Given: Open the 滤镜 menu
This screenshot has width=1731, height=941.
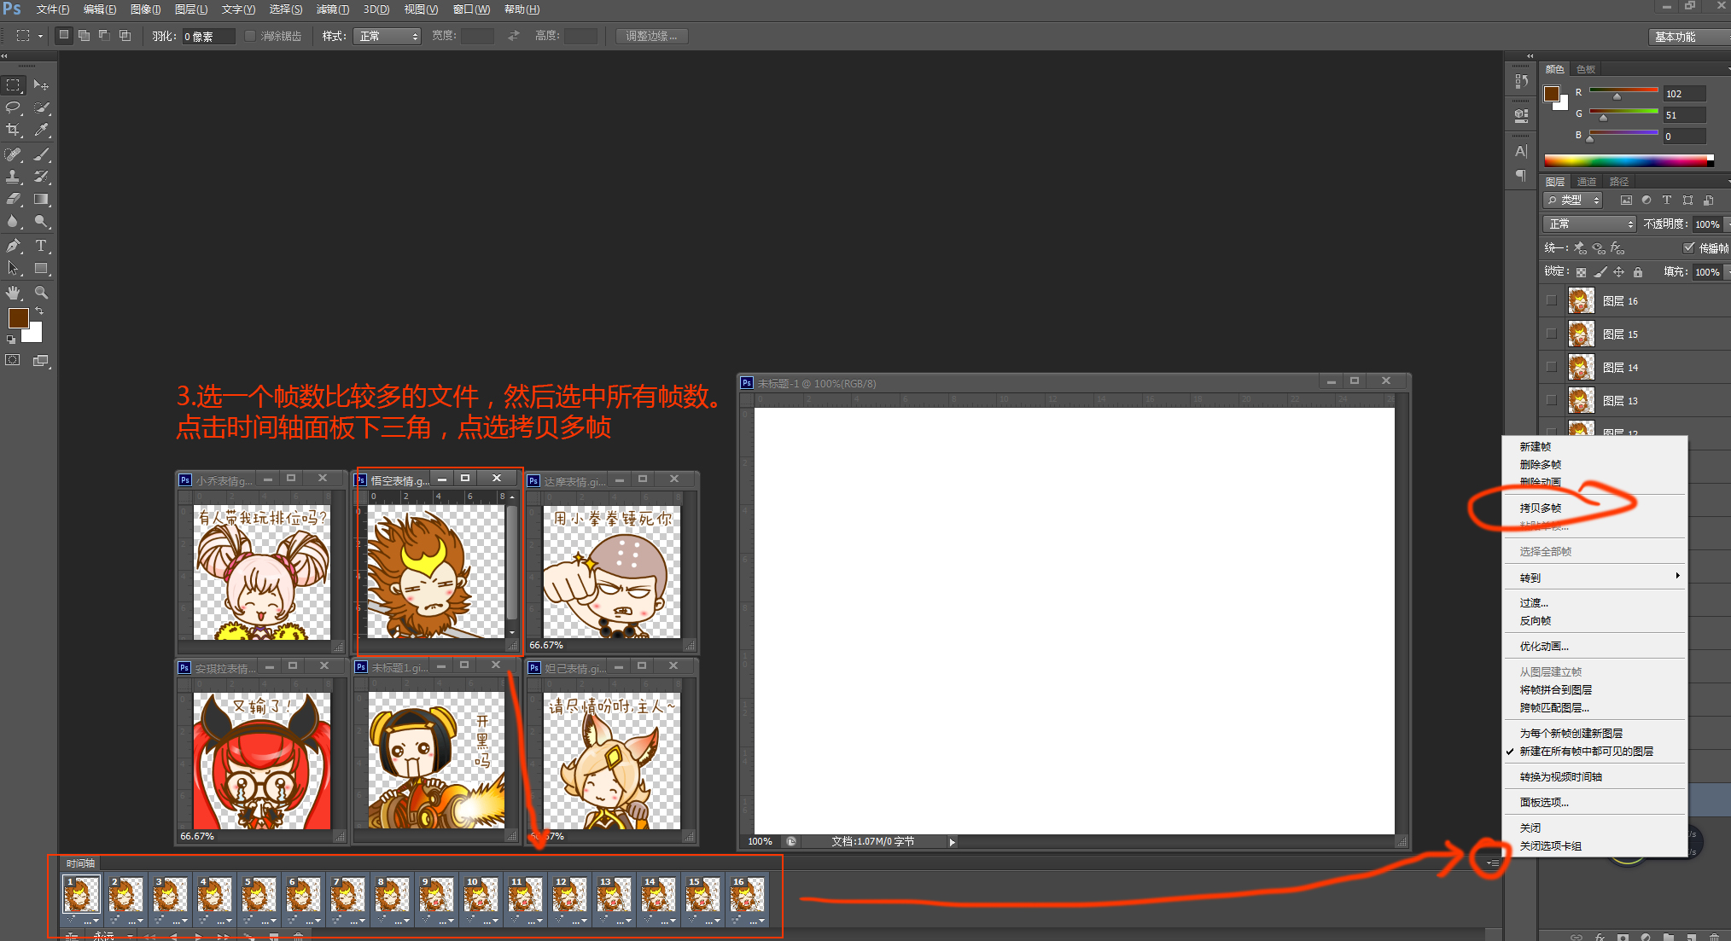Looking at the screenshot, I should pyautogui.click(x=332, y=9).
